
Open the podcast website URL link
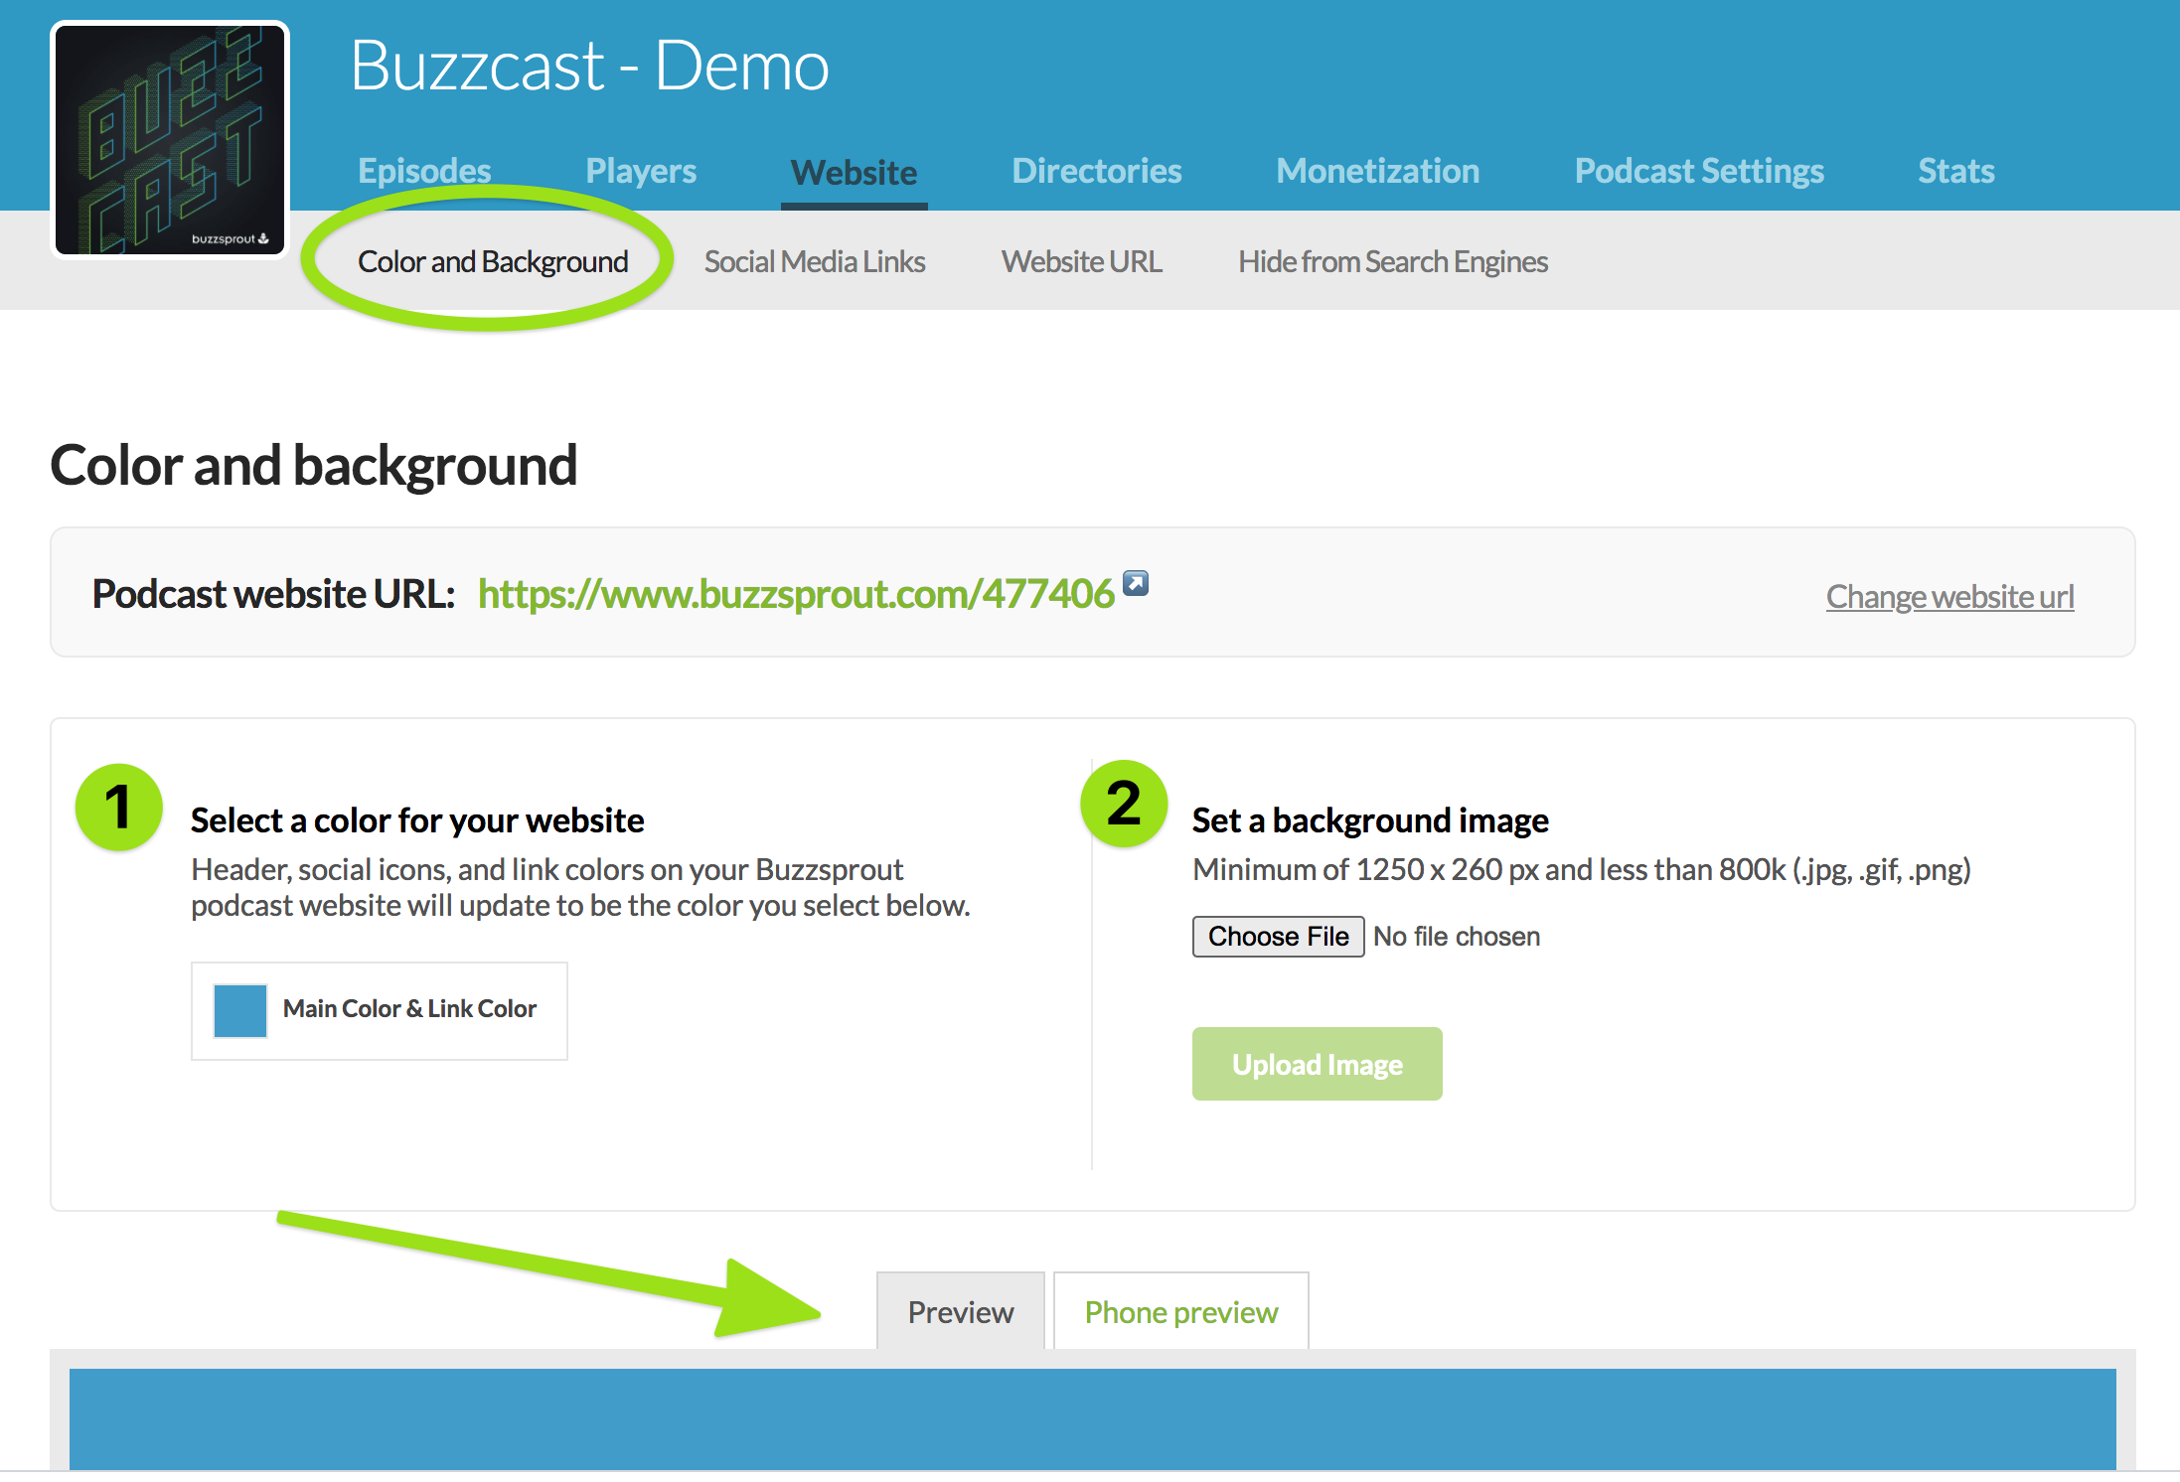(x=796, y=593)
